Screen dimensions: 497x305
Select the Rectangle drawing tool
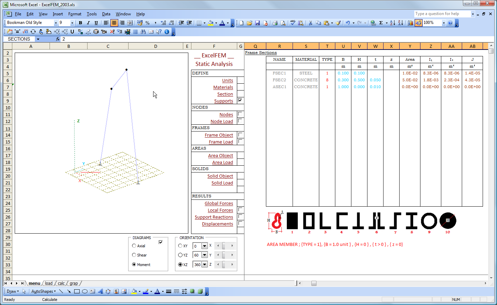77,291
